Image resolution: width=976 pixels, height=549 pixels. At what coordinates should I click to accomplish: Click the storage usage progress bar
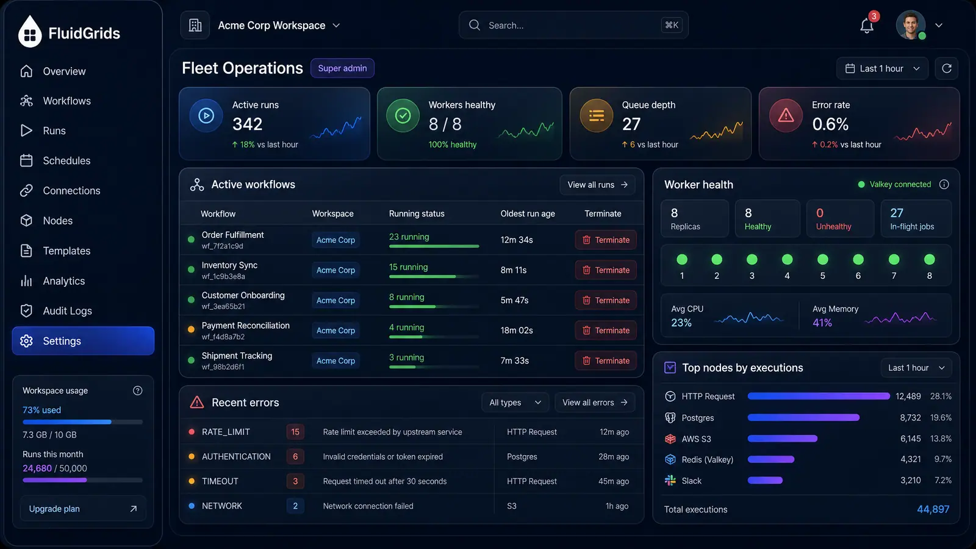83,422
